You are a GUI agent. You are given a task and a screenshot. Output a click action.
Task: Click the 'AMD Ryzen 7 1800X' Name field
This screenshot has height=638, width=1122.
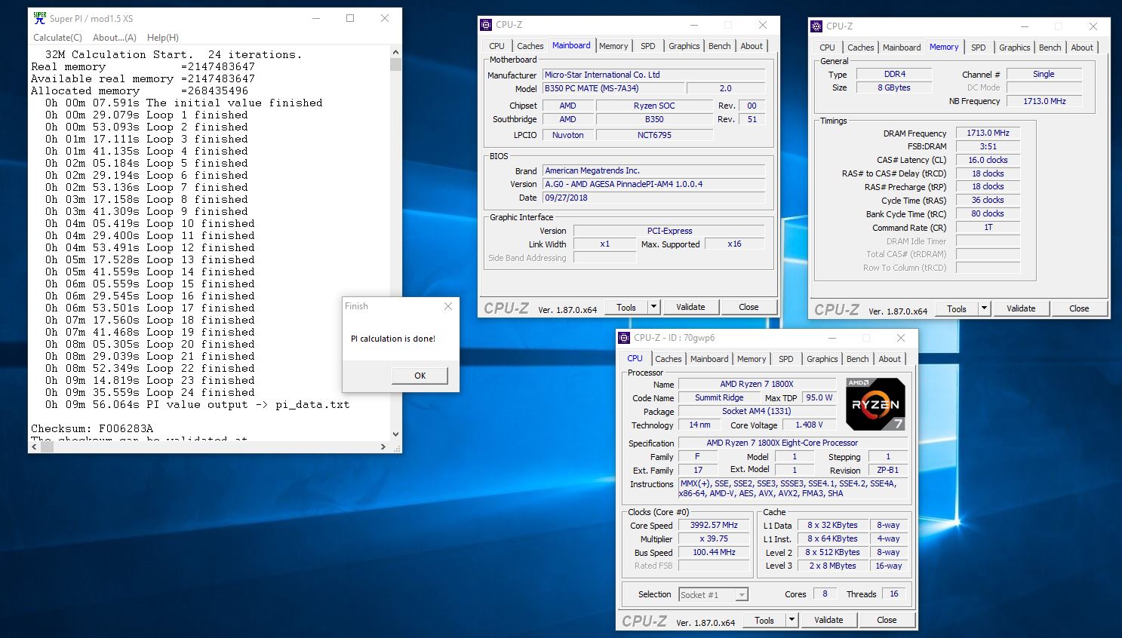757,384
